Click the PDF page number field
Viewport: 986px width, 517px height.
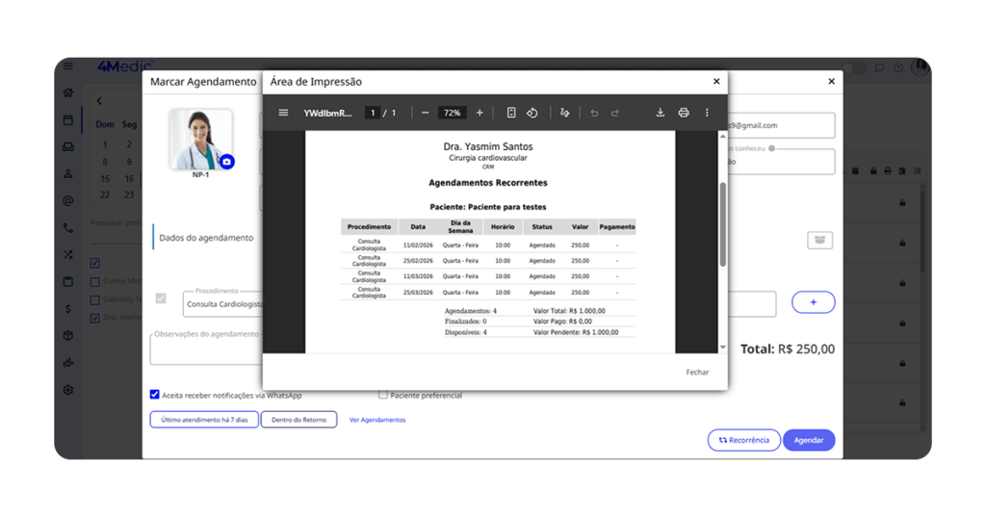click(x=372, y=113)
